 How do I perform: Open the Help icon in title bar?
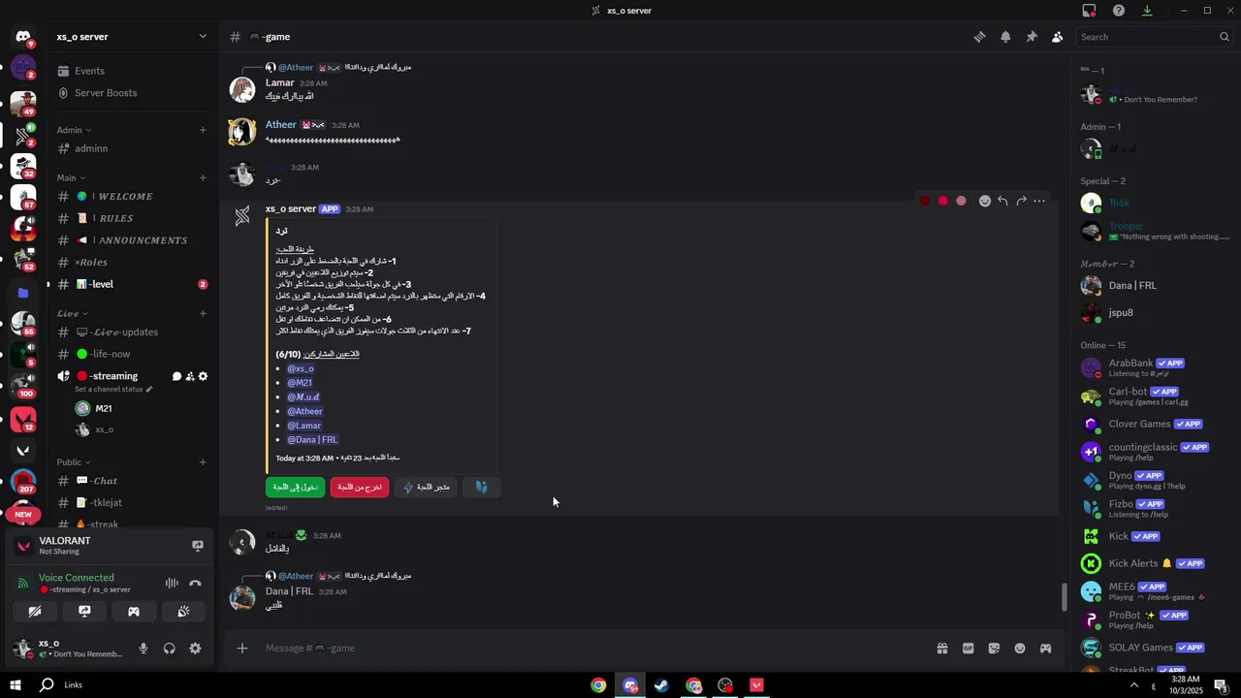pyautogui.click(x=1119, y=11)
